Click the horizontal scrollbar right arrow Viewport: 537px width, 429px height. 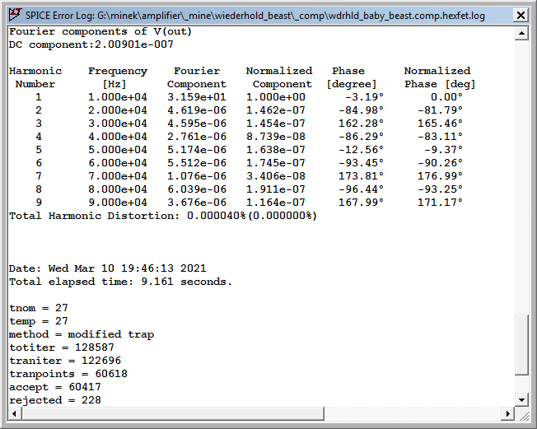[507, 413]
